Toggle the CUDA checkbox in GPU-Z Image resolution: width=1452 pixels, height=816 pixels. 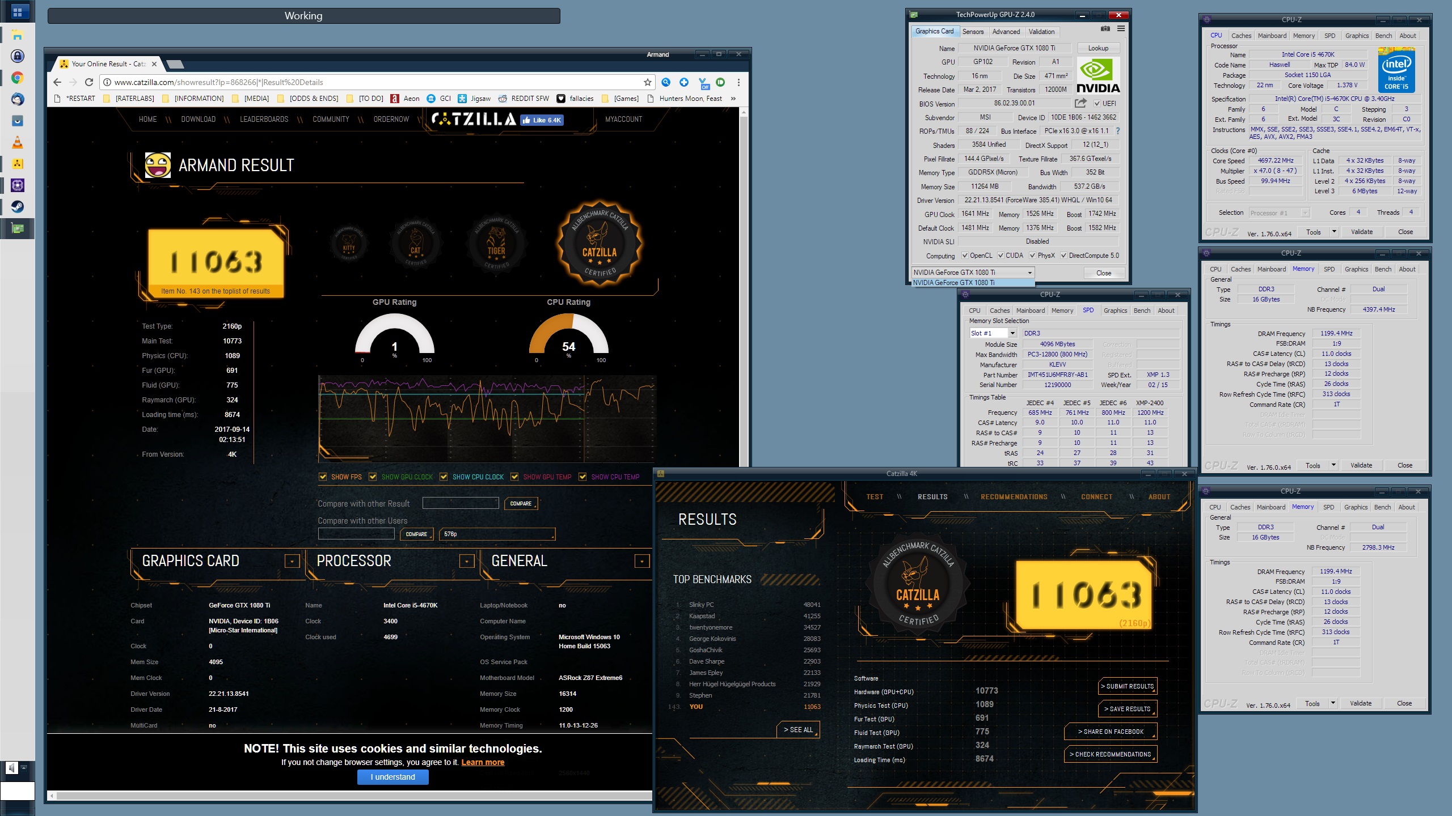click(1001, 256)
